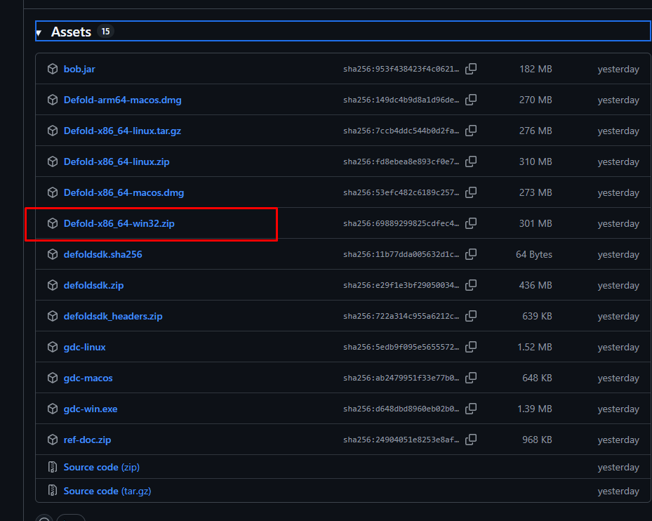The image size is (652, 521).
Task: Click the 1.52 MB size value
Action: tap(535, 347)
